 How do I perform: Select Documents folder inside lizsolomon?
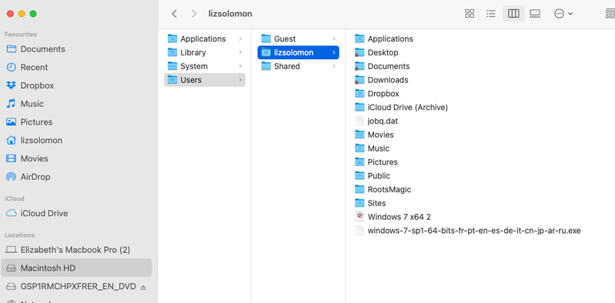[382, 66]
